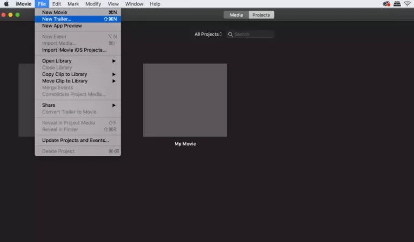The height and width of the screenshot is (242, 414).
Task: Click the project Search field
Action: pos(250,34)
